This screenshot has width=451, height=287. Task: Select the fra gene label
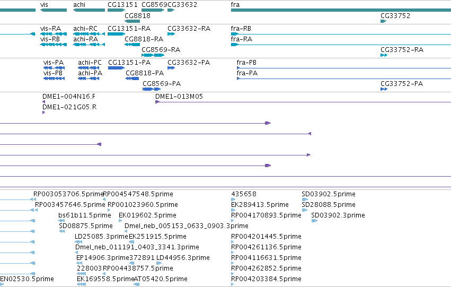tap(235, 5)
